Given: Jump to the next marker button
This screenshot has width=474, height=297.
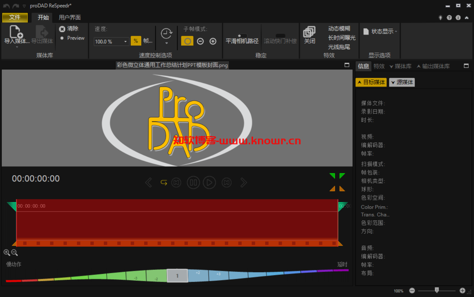Looking at the screenshot, I should tap(227, 183).
